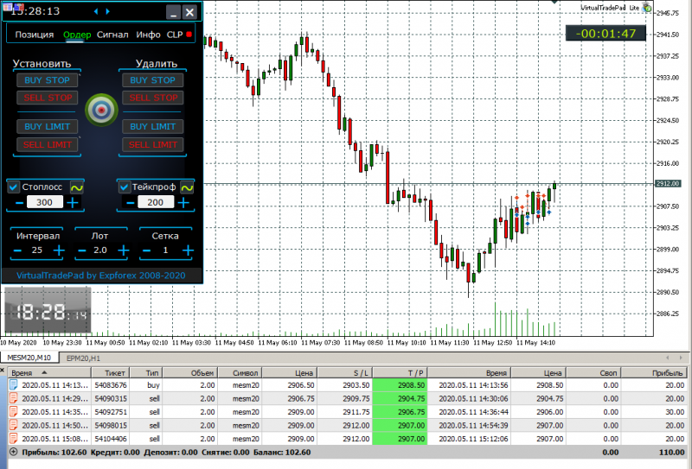Sort history by the Тикет column
This screenshot has height=469, width=692.
111,373
